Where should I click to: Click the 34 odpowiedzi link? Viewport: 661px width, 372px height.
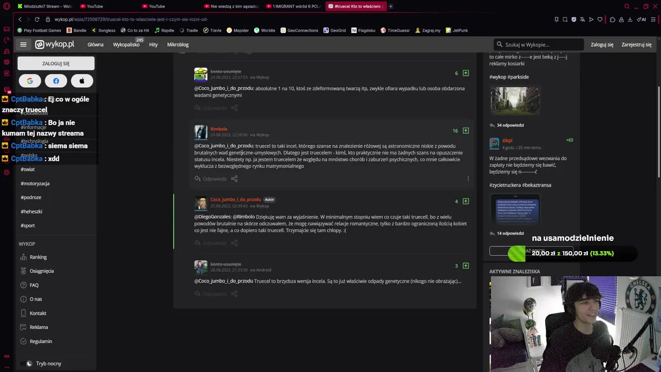point(510,125)
